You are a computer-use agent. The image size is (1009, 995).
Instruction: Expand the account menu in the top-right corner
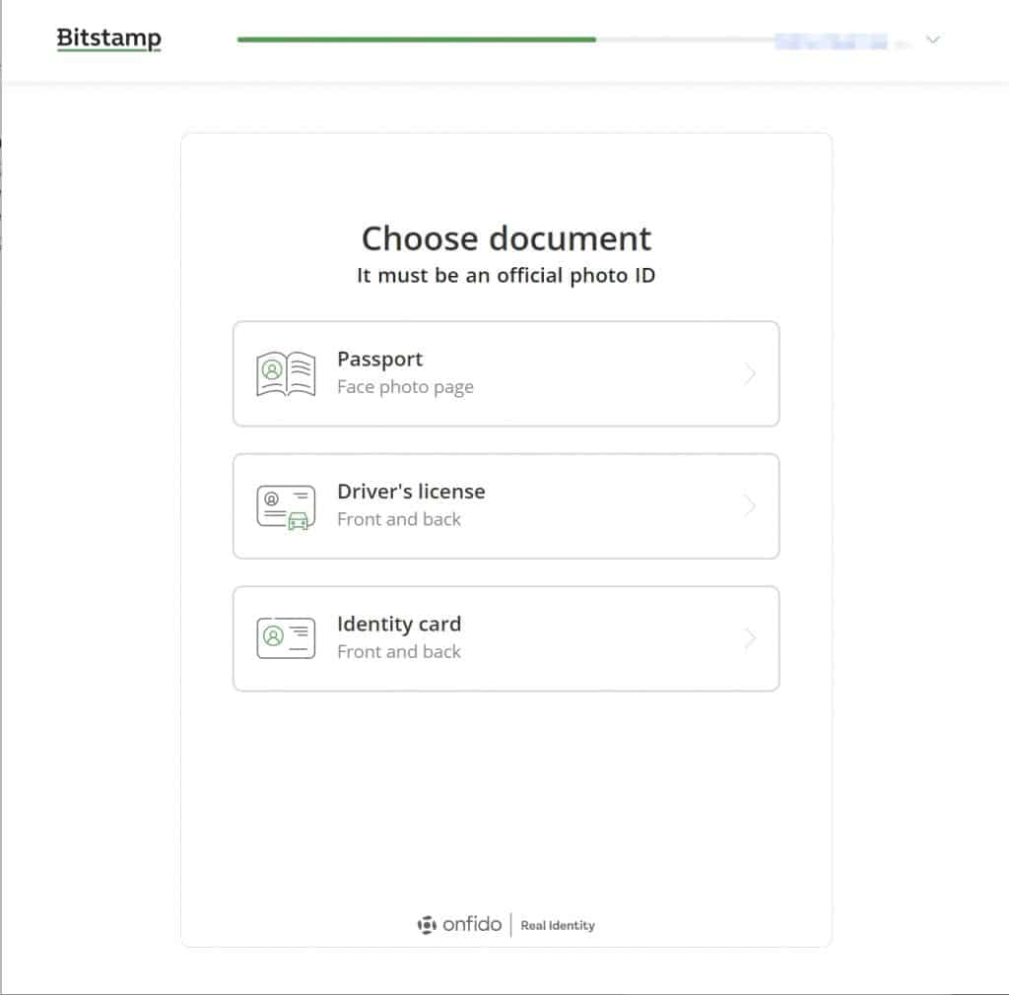(932, 40)
